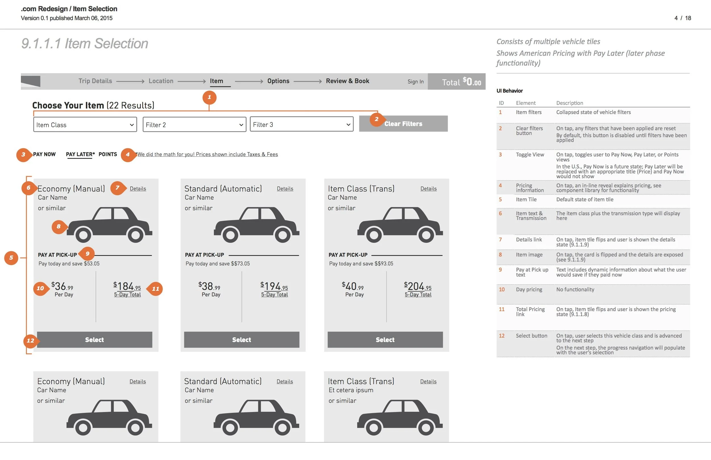711x460 pixels.
Task: Click the Total $0.00 box
Action: point(456,82)
